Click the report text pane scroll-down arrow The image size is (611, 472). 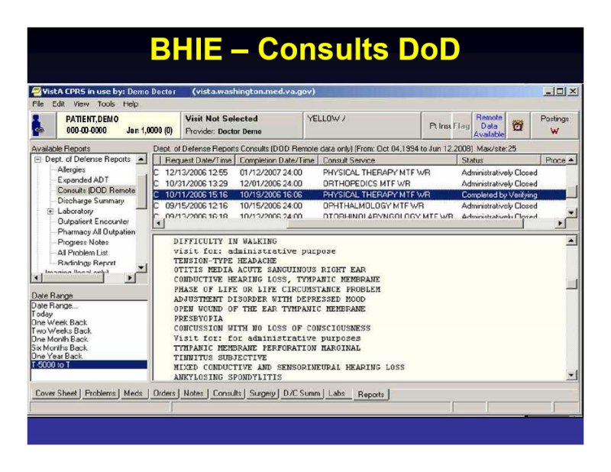[x=571, y=375]
